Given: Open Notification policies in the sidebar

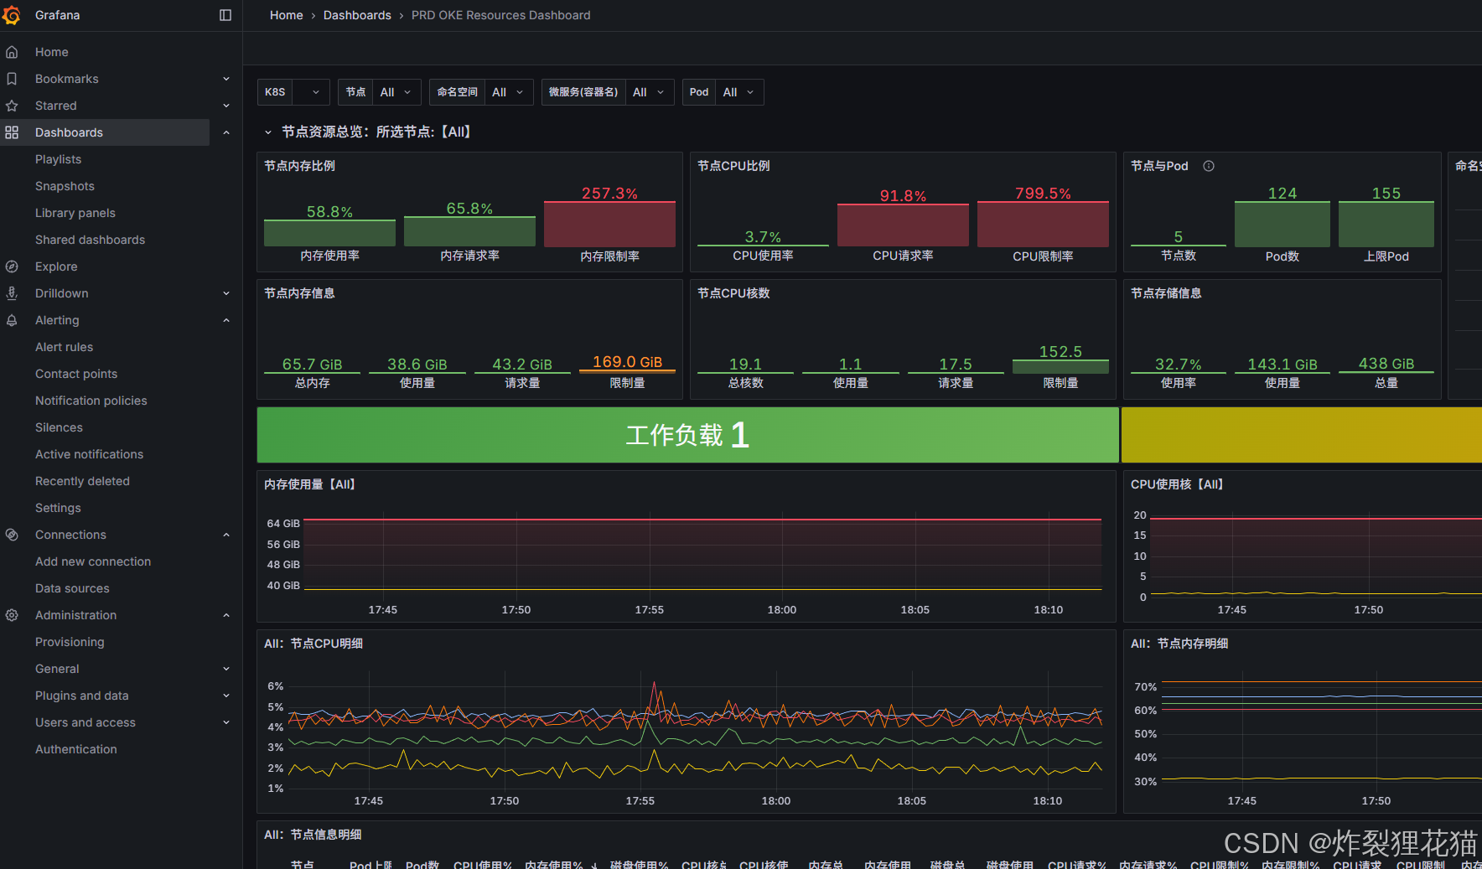Looking at the screenshot, I should 91,401.
